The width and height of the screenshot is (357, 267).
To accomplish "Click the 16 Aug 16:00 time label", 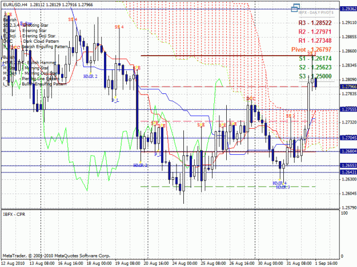I will click(71, 263).
